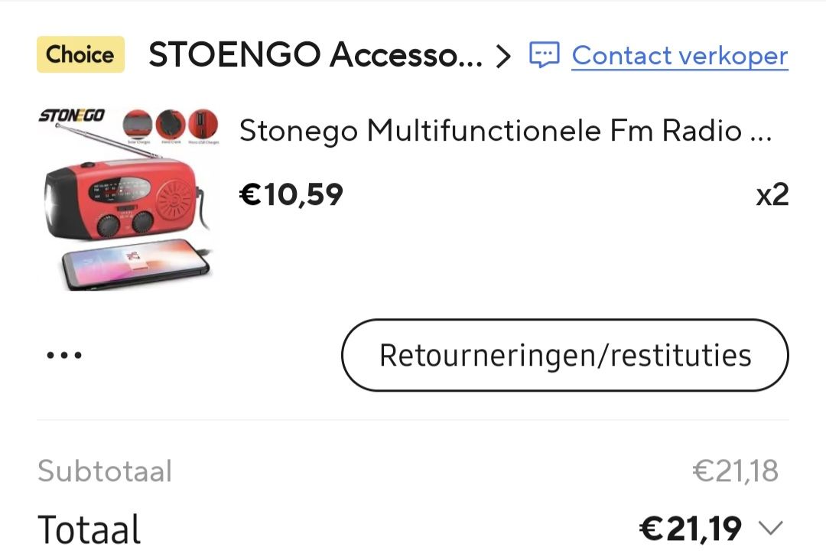Open the STOENGO Accesso... store page

(315, 55)
